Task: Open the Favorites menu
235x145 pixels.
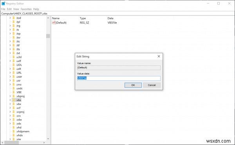Action: coord(26,9)
